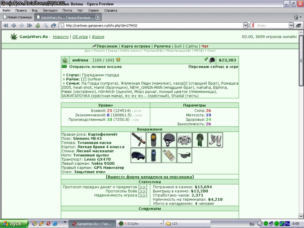304x228 pixels.
Task: Open the Закладки menu
Action: (x=50, y=11)
